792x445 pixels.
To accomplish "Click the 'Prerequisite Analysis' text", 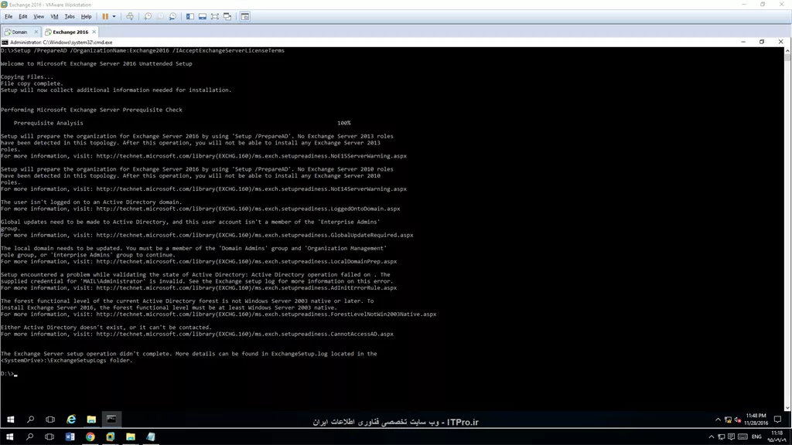I will pyautogui.click(x=49, y=123).
